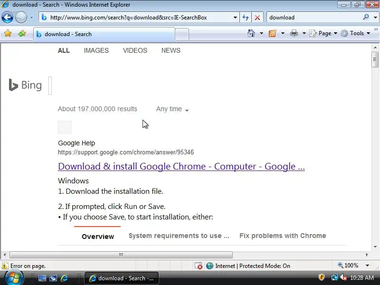Click the support.google.com URL text
The image size is (380, 285).
point(126,152)
